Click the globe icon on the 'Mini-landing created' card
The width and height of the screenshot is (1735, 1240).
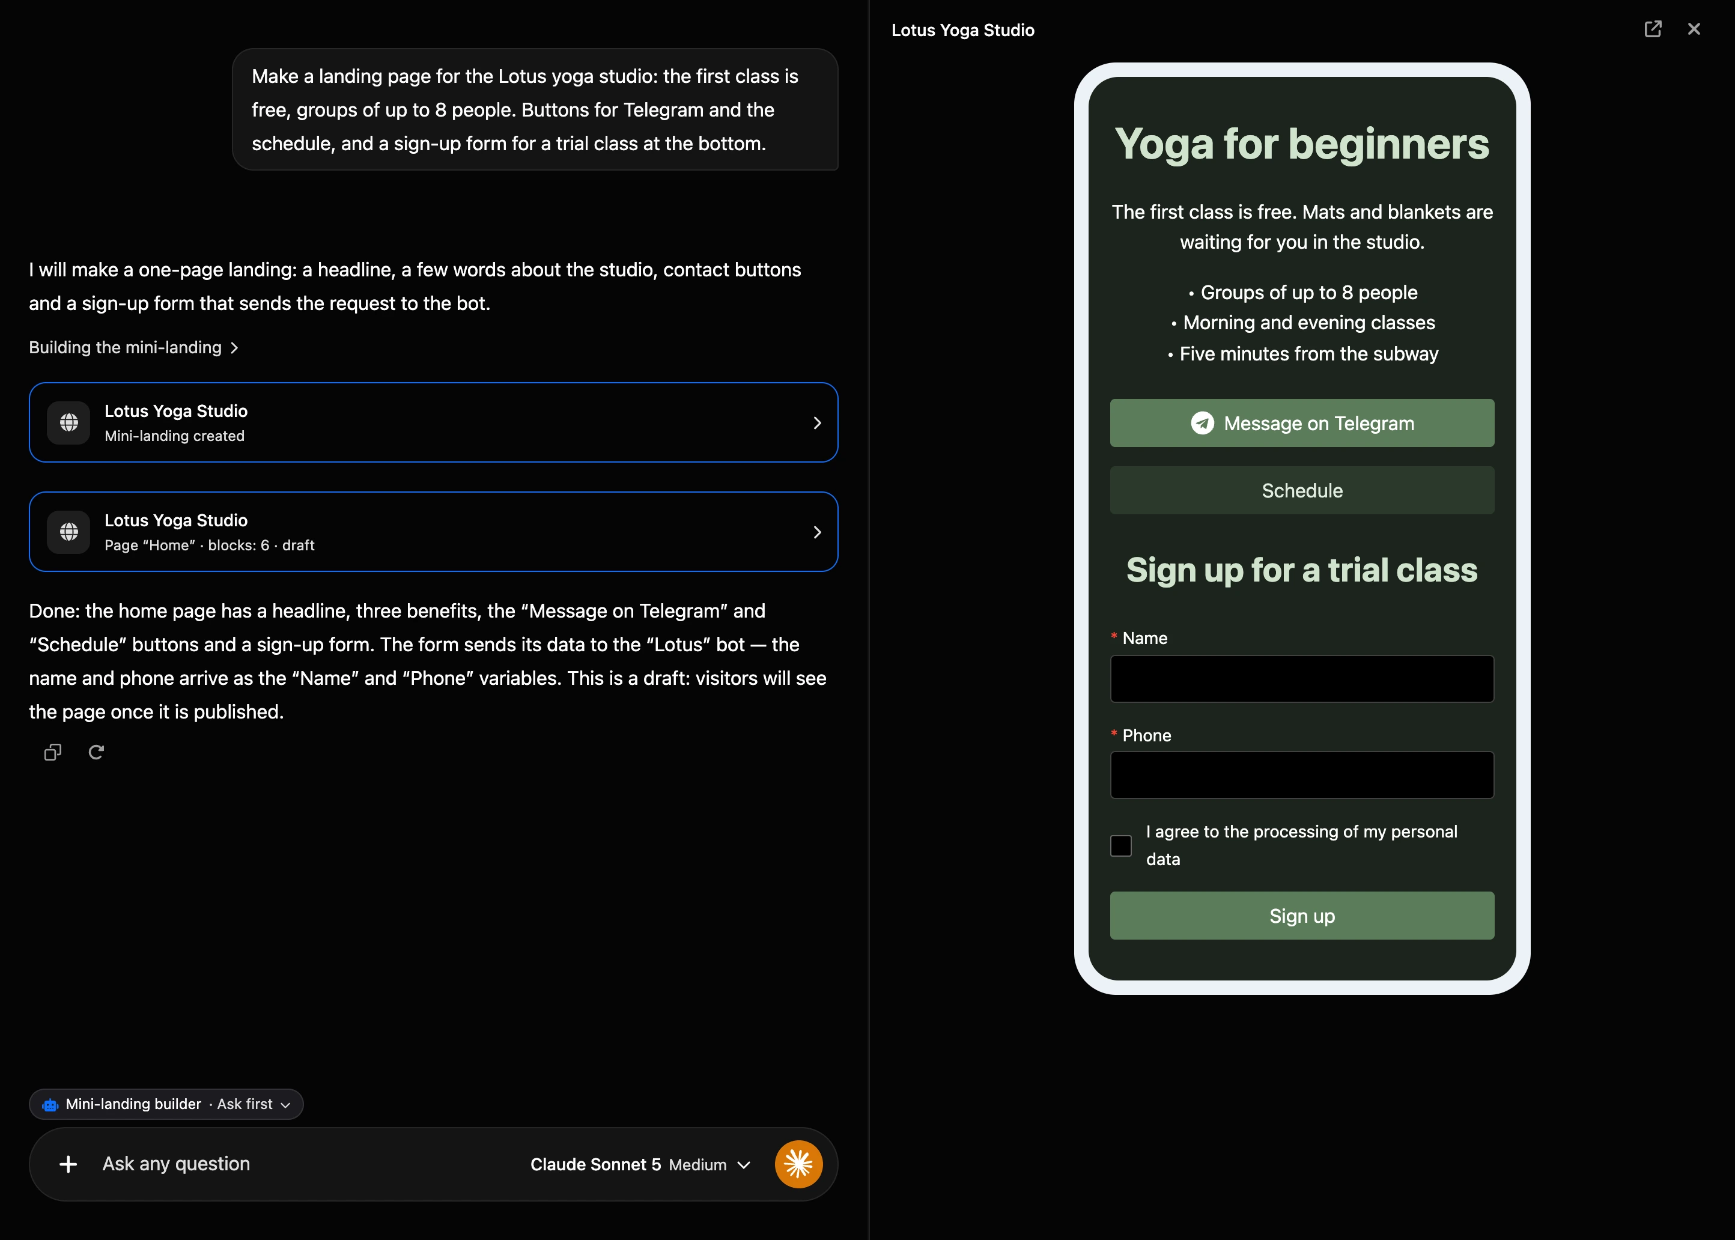[x=68, y=422]
